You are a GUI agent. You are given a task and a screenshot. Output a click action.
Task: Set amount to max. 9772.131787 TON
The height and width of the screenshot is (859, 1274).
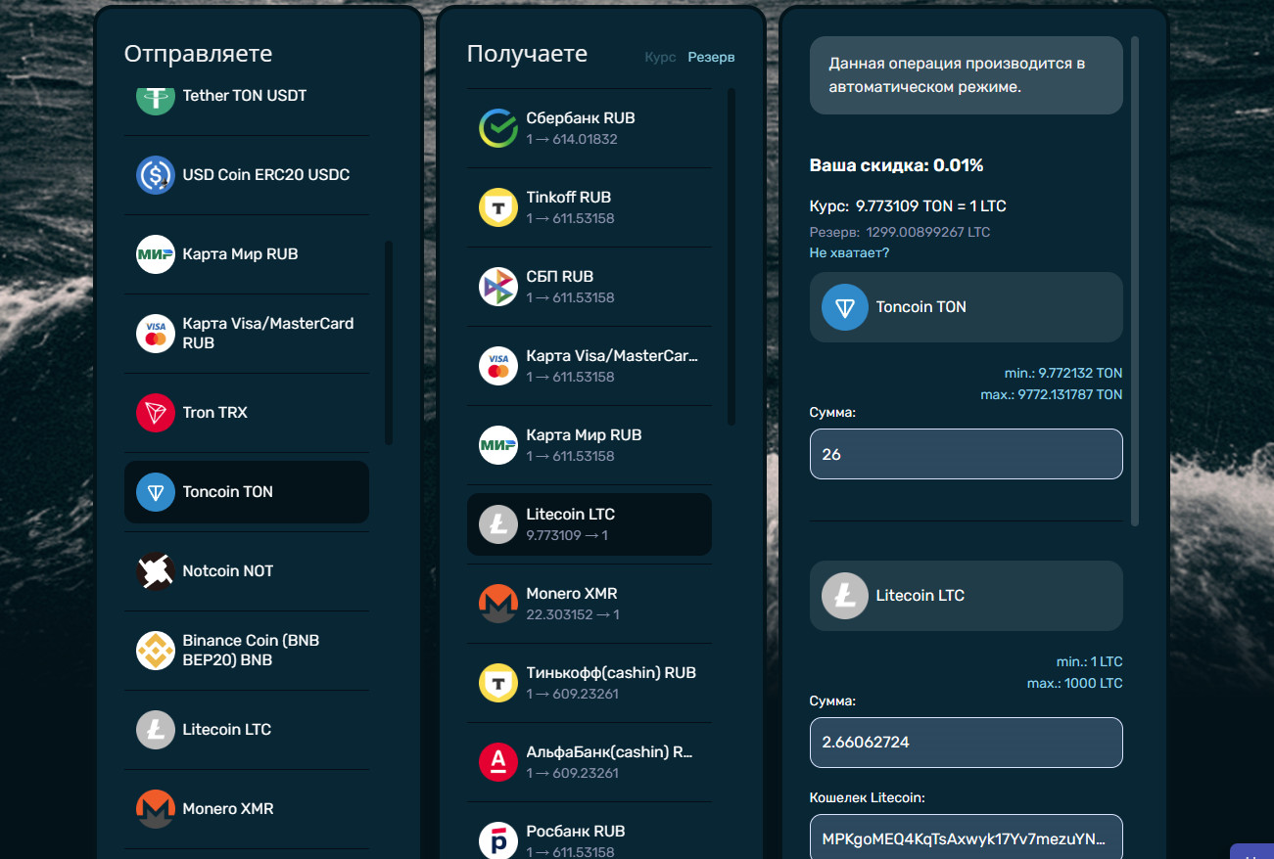pos(1052,394)
